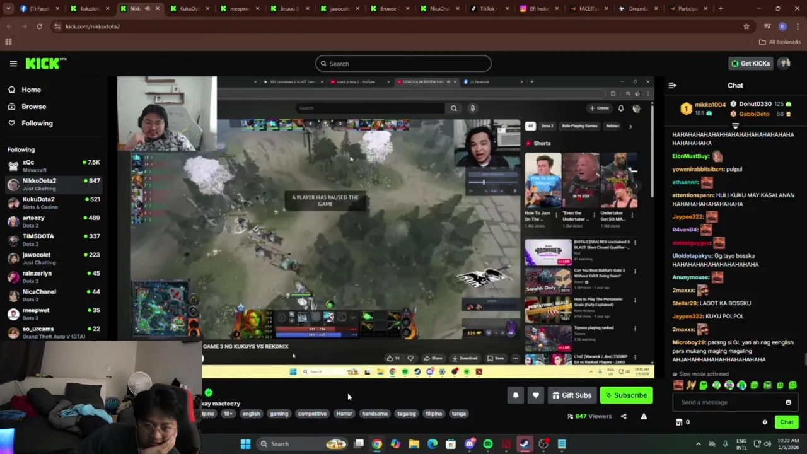Click the Chrome browser menu three dots
Viewport: 807px width, 454px height.
(798, 26)
